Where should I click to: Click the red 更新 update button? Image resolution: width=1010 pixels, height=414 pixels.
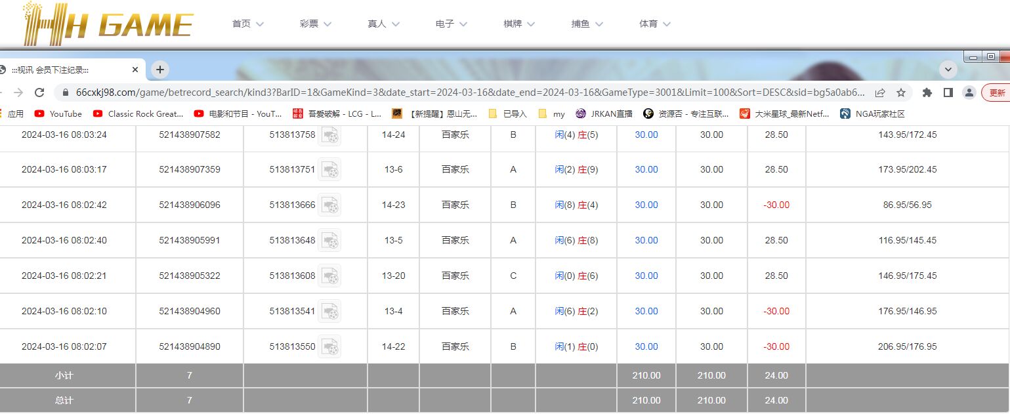click(x=996, y=93)
